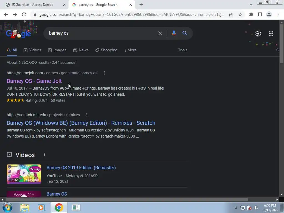Open the search Tools button
This screenshot has width=284, height=213.
click(182, 50)
